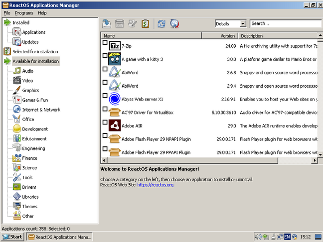Click the Update Database globe icon
The width and height of the screenshot is (323, 242).
click(x=174, y=24)
